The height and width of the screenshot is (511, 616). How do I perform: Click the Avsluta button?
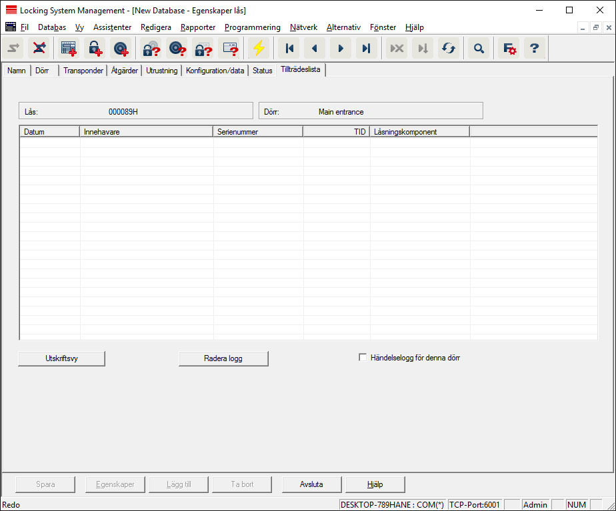311,484
